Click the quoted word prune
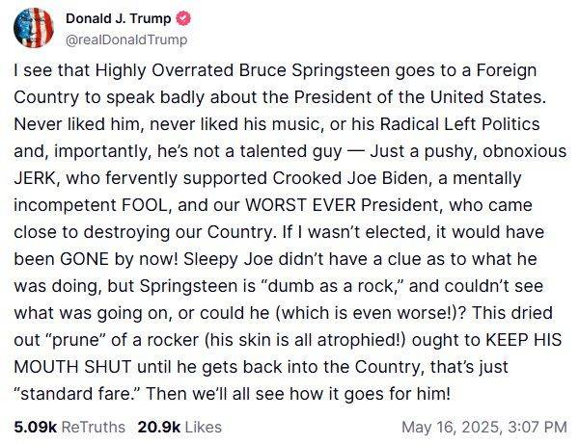Viewport: 579px width, 444px height. 77,340
